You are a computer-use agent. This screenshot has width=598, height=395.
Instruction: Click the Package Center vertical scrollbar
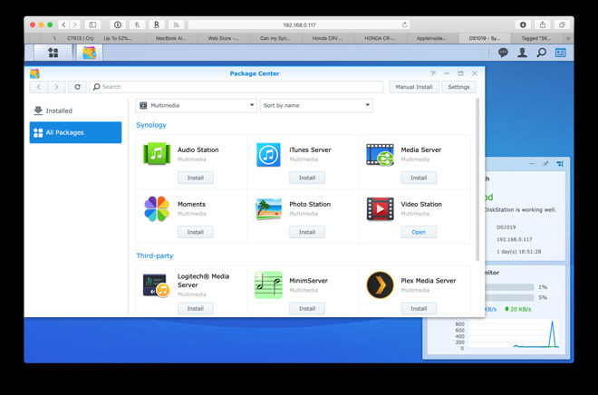[x=477, y=179]
